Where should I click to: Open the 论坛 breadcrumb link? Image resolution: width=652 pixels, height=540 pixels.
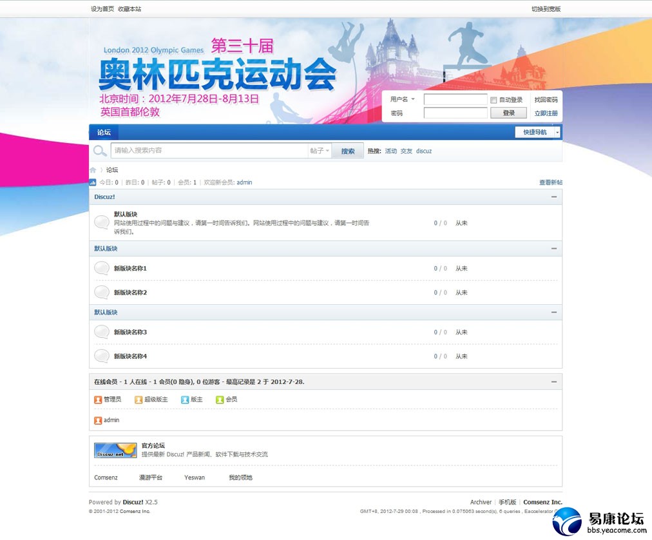click(112, 169)
